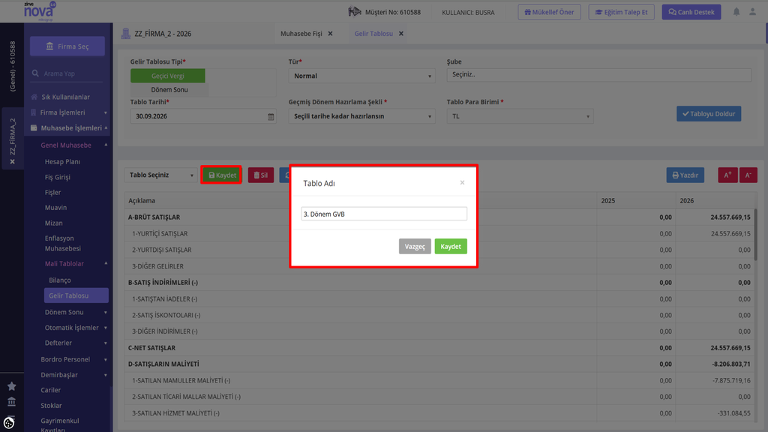This screenshot has height=432, width=768.
Task: Open the user profile icon
Action: point(752,12)
